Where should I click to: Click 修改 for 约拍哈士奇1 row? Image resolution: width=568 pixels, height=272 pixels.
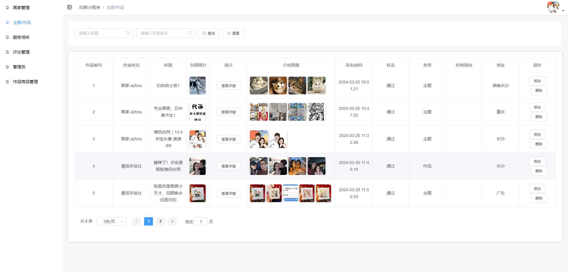[538, 81]
